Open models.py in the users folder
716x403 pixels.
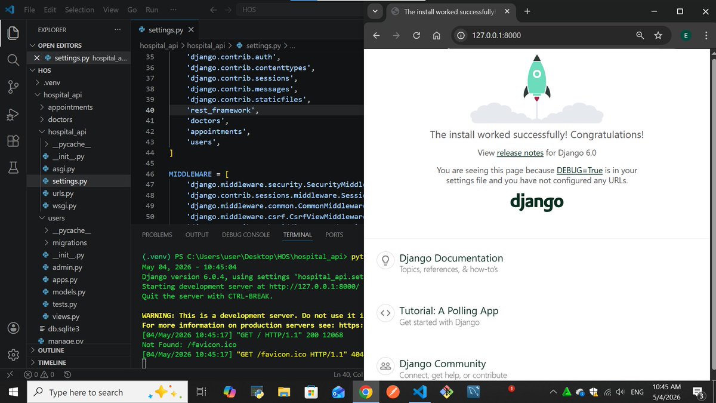(69, 292)
